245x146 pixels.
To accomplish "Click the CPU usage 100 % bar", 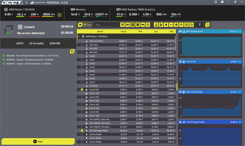I will (34, 16).
